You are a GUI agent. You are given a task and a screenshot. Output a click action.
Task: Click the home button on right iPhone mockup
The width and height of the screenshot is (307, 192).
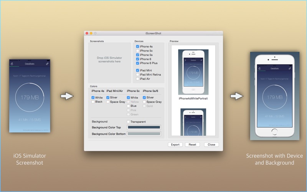click(x=274, y=132)
